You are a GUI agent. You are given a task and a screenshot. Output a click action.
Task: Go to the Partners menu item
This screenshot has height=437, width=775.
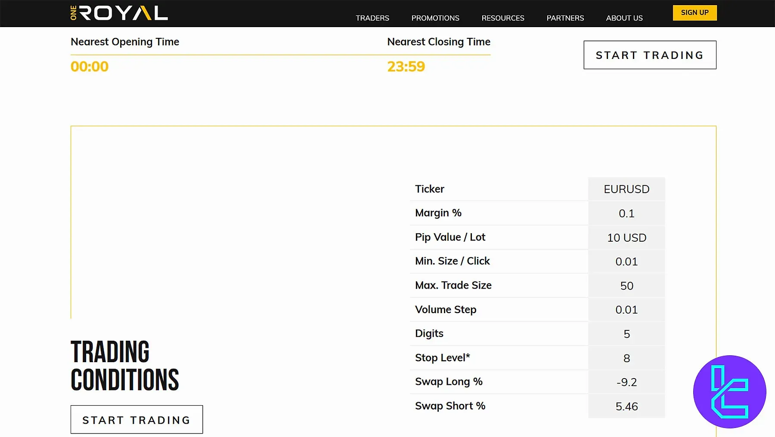565,18
